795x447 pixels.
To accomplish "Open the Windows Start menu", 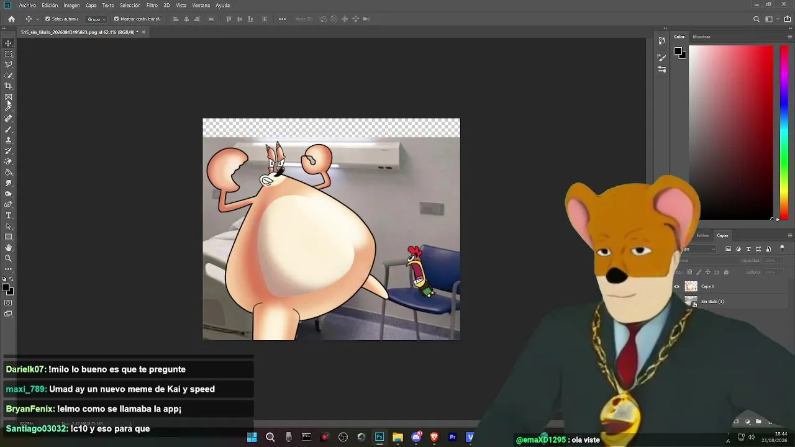I will [x=252, y=437].
